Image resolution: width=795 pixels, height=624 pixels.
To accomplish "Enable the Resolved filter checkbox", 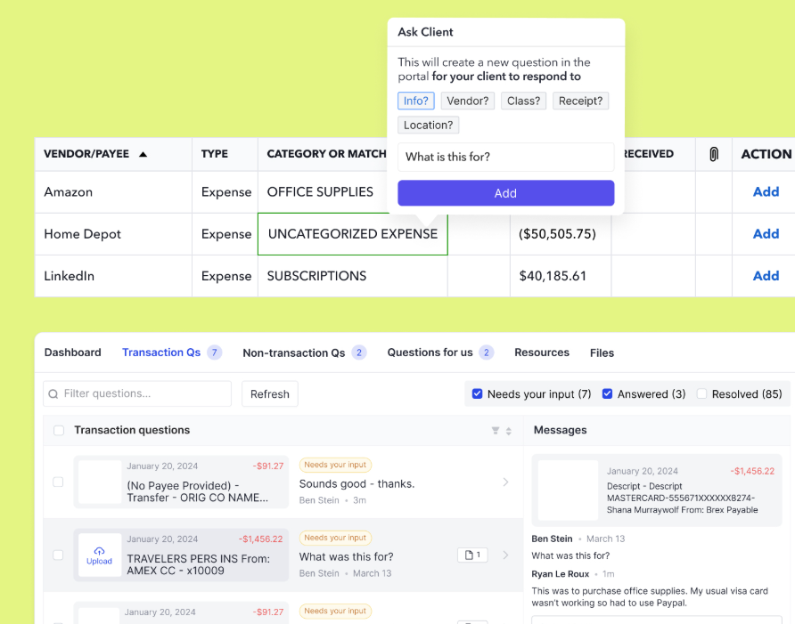I will 702,393.
